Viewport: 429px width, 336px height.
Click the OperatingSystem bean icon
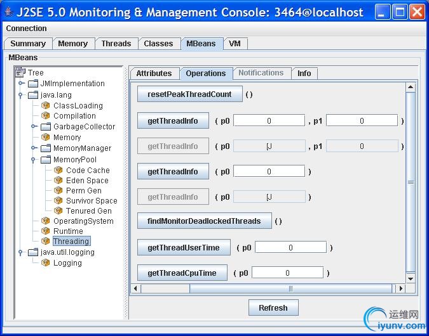tap(45, 221)
